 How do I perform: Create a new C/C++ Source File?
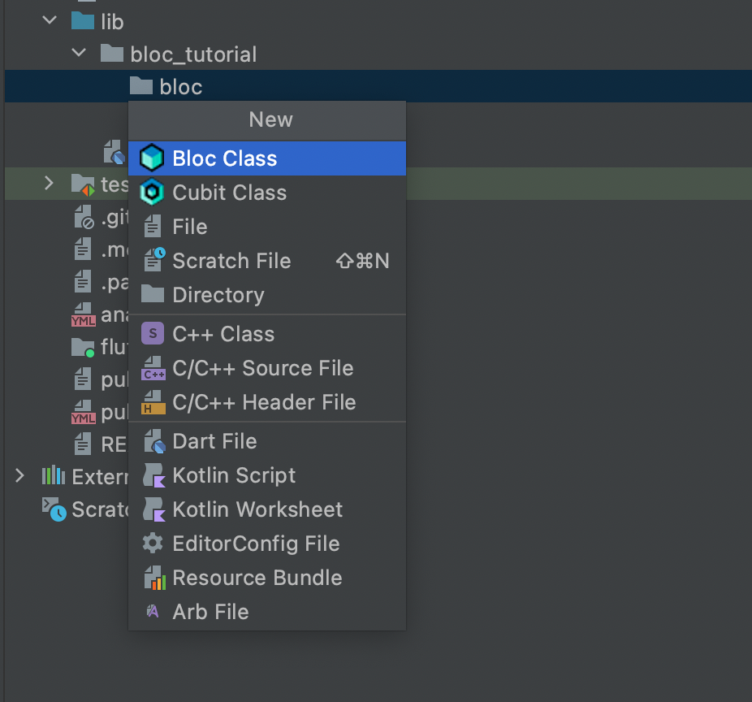[x=262, y=368]
